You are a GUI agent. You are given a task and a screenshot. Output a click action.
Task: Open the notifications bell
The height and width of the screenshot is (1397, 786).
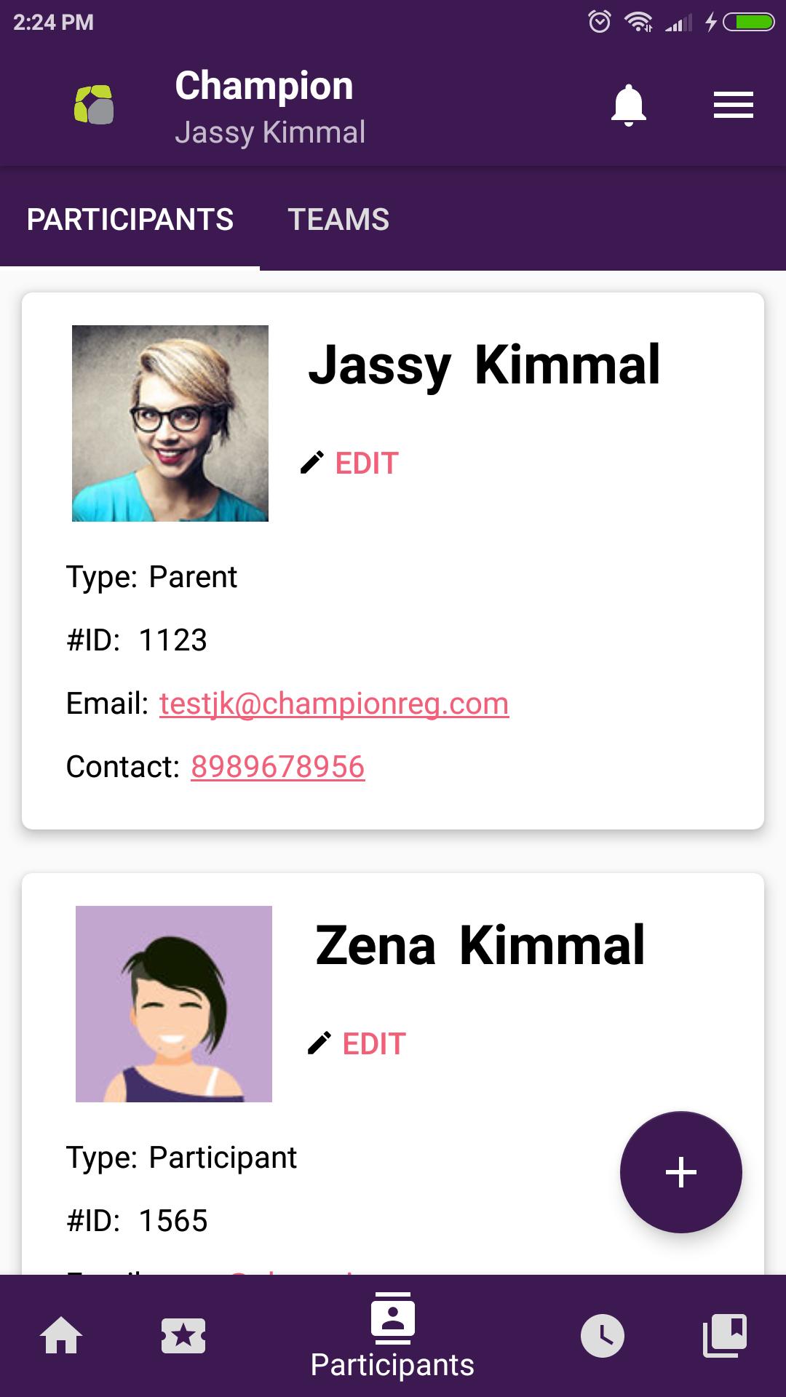629,106
